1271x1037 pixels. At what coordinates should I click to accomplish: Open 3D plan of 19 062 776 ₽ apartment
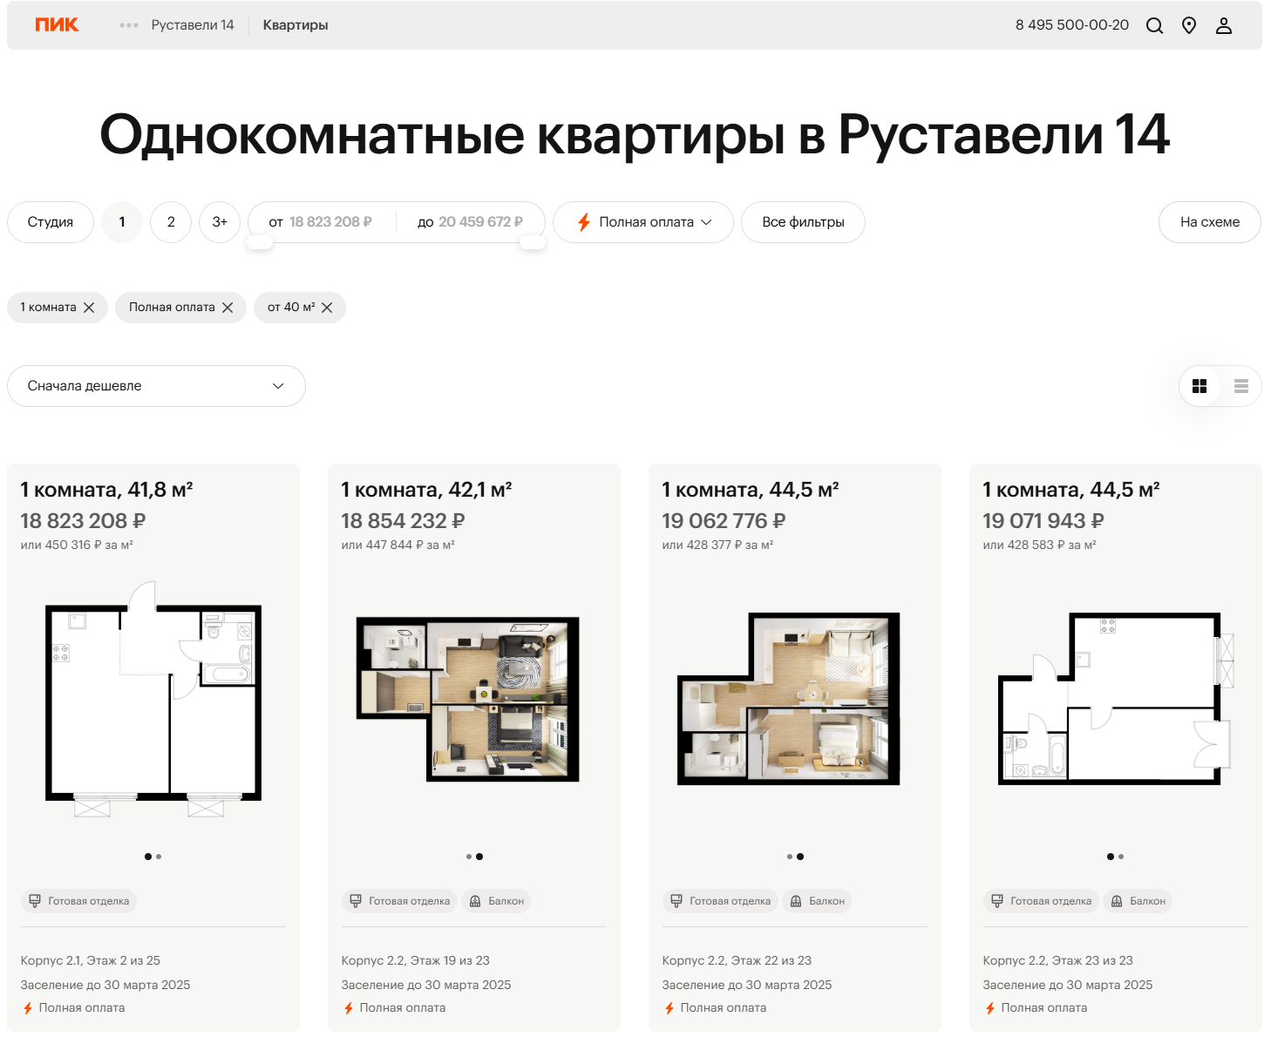coord(789,699)
